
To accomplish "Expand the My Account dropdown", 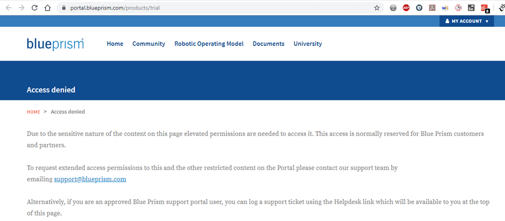I will [467, 21].
